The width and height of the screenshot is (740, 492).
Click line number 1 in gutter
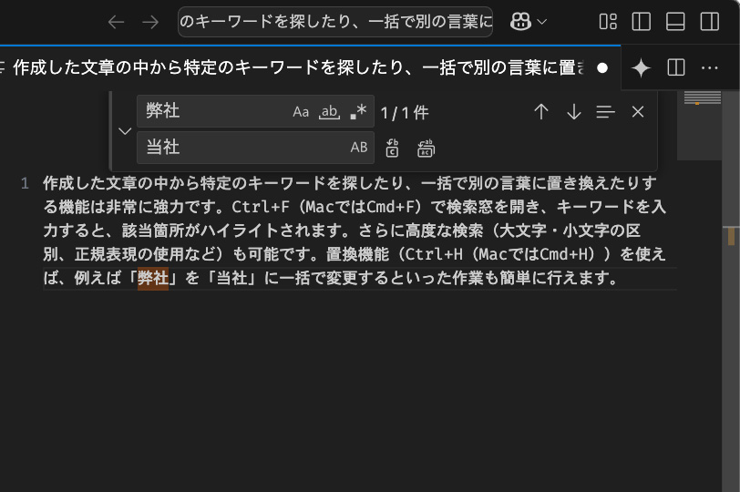coord(25,183)
